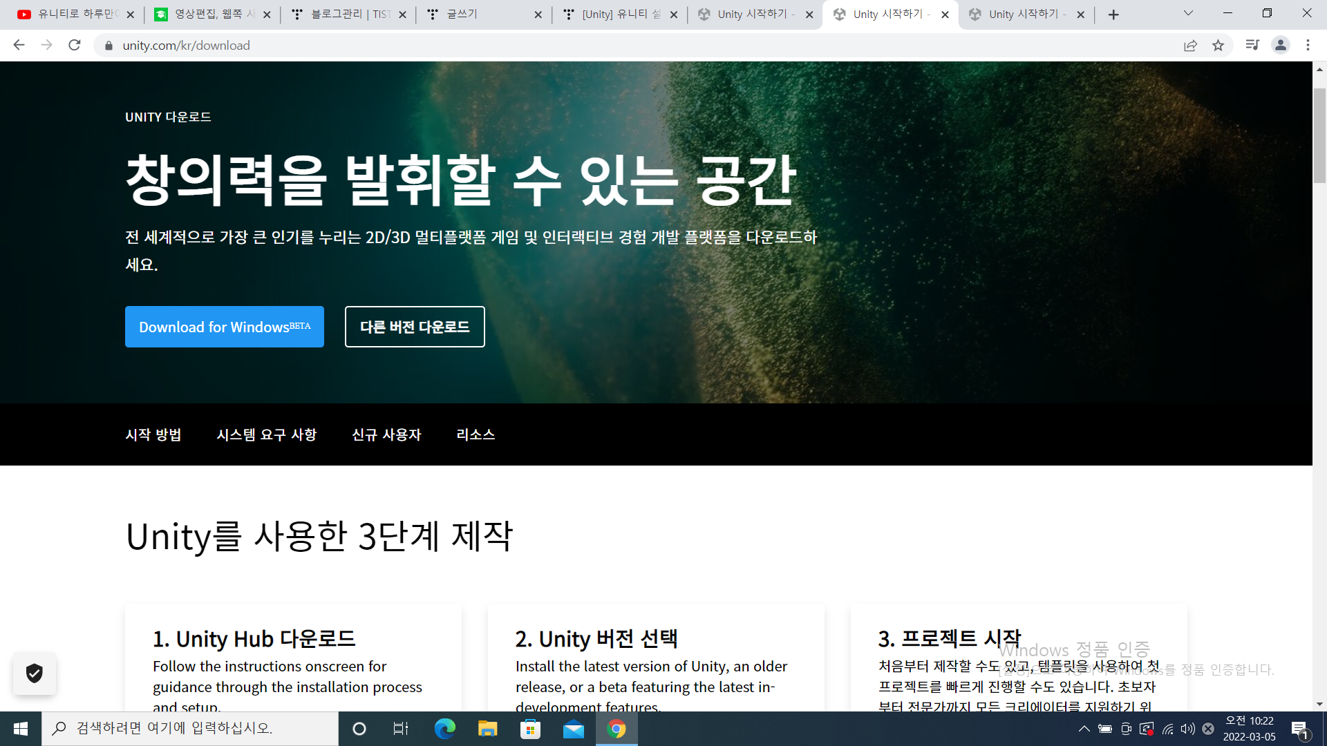Click the Download for Windows button
1327x746 pixels.
[225, 327]
